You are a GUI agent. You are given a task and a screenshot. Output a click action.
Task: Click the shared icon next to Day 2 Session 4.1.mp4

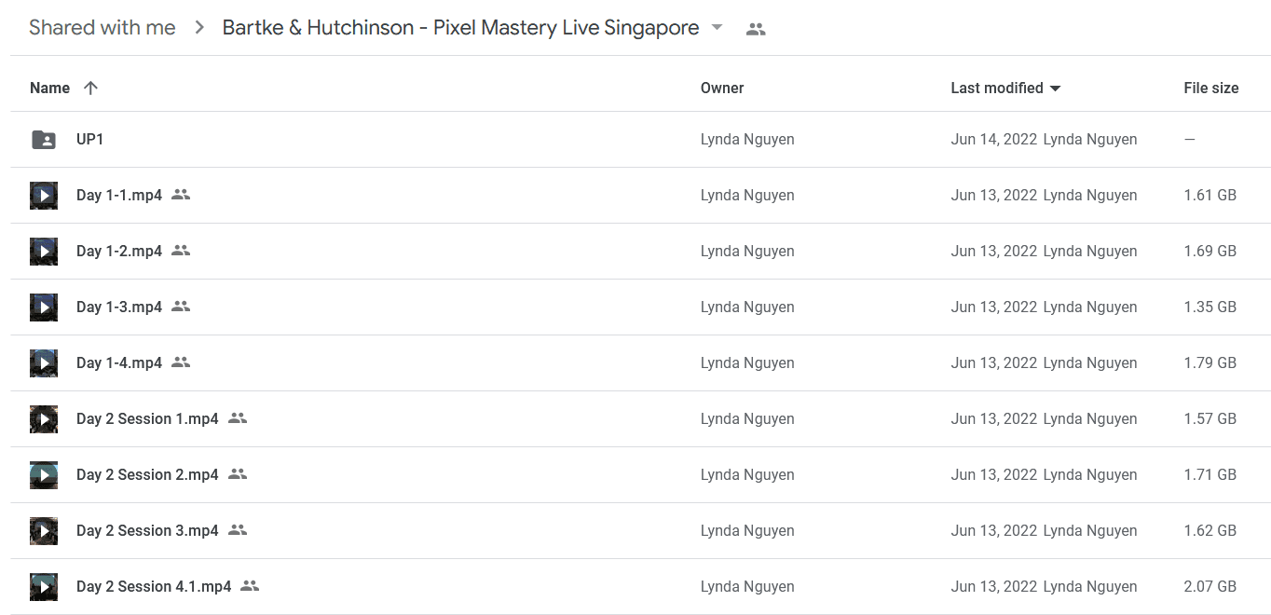(250, 586)
